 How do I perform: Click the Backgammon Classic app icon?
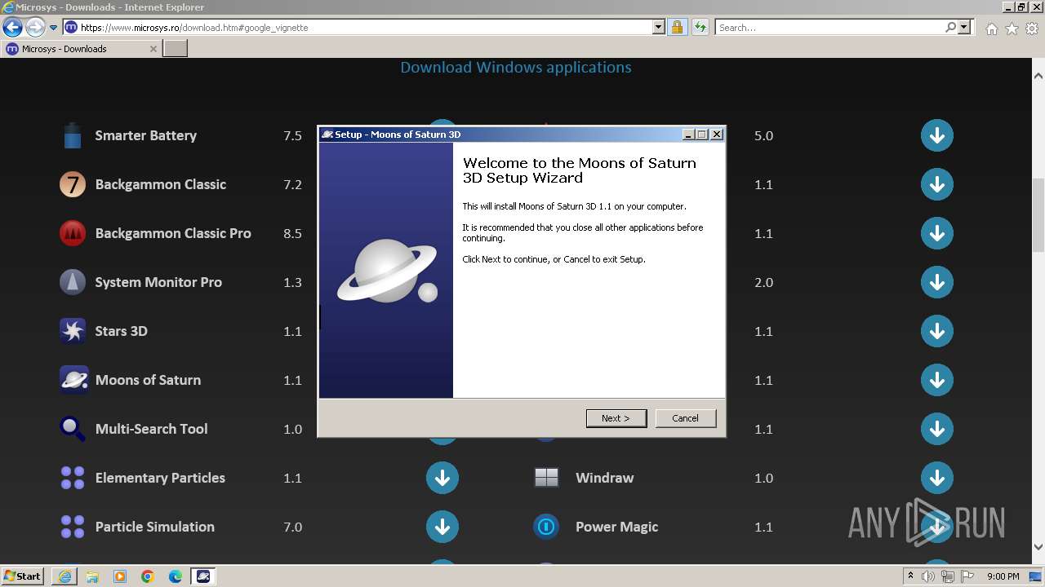click(x=73, y=184)
